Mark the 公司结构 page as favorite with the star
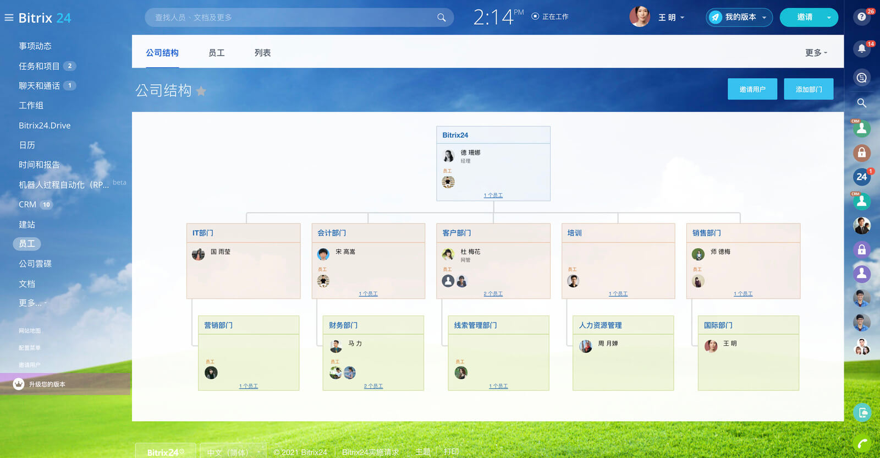 tap(201, 91)
